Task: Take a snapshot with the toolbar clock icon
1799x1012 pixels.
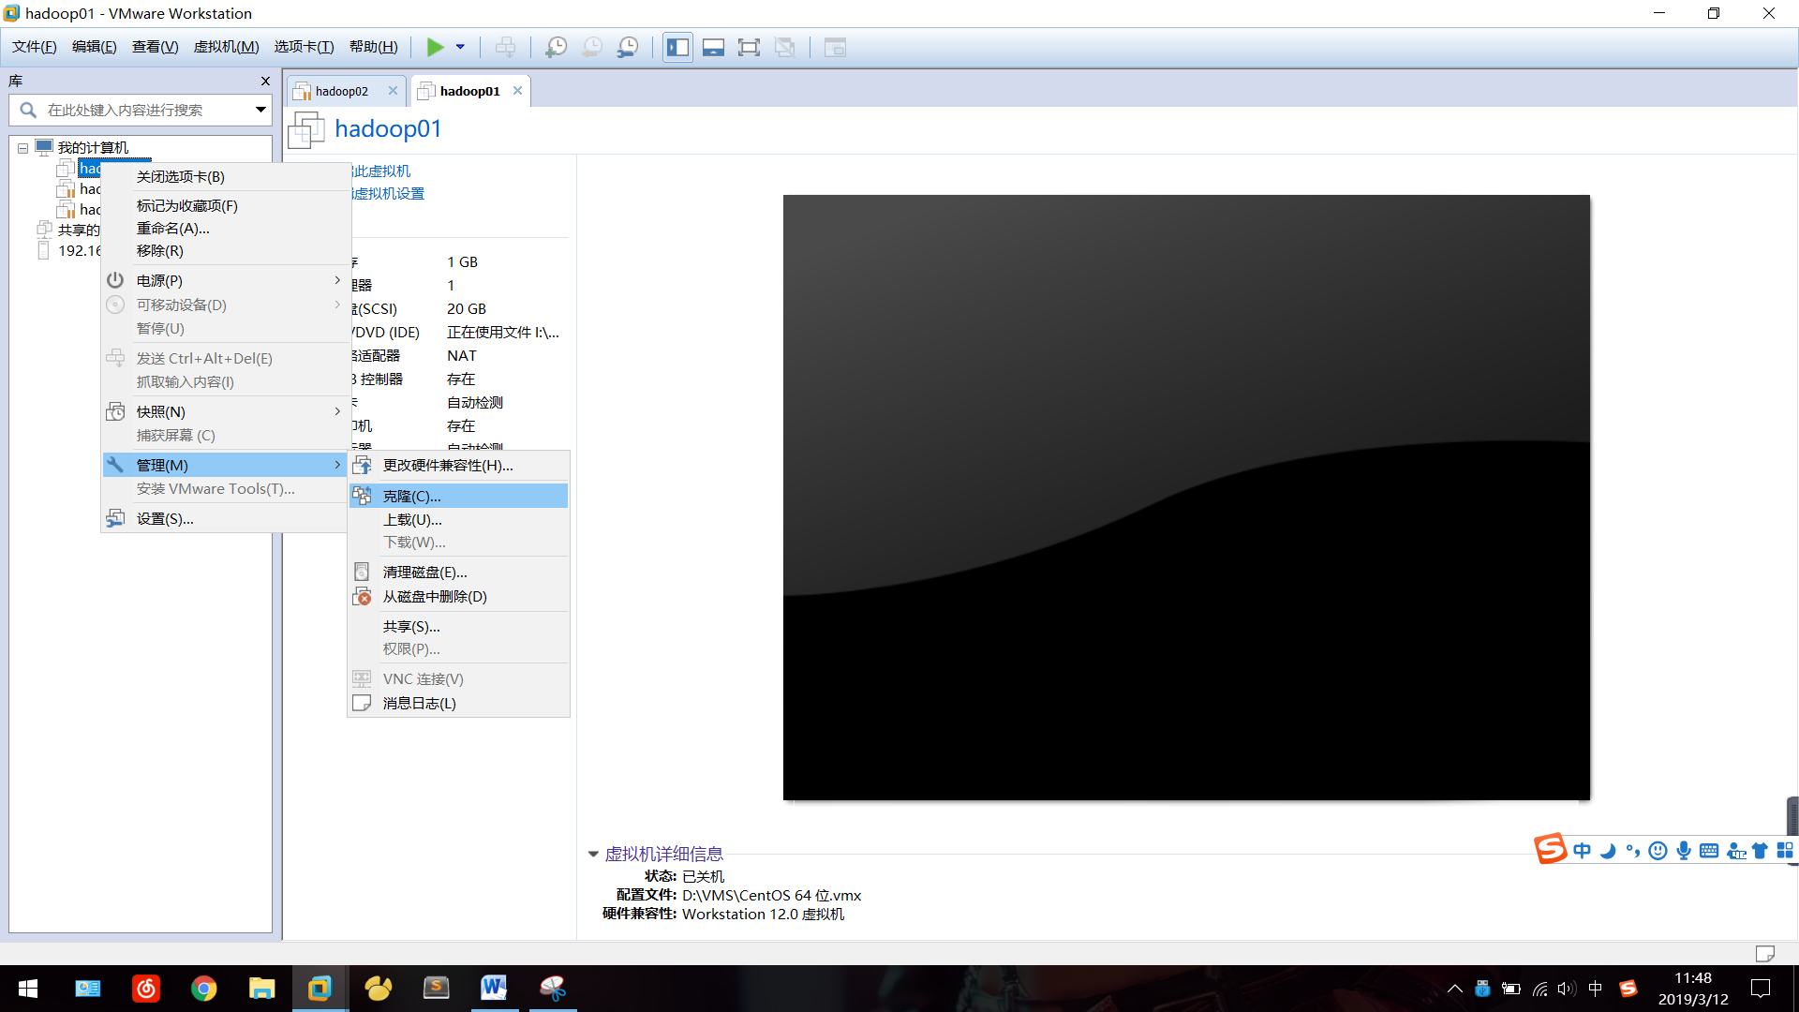Action: 556,47
